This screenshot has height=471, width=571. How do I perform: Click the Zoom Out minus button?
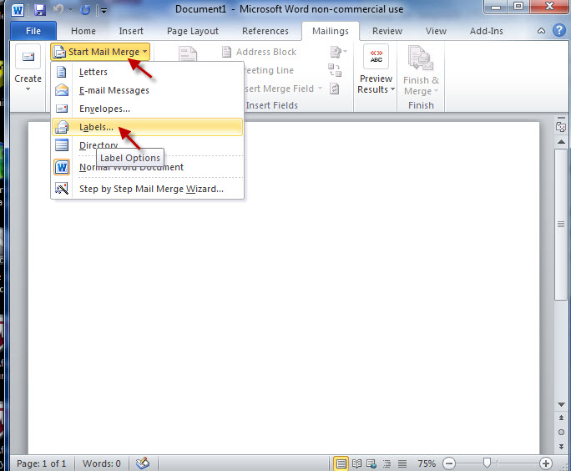point(449,463)
